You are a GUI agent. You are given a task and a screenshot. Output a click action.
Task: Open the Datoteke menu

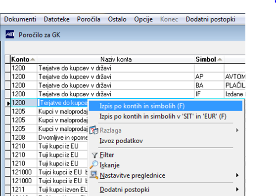click(56, 19)
